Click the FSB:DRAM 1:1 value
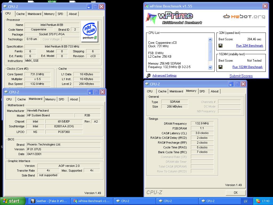 coord(202,128)
